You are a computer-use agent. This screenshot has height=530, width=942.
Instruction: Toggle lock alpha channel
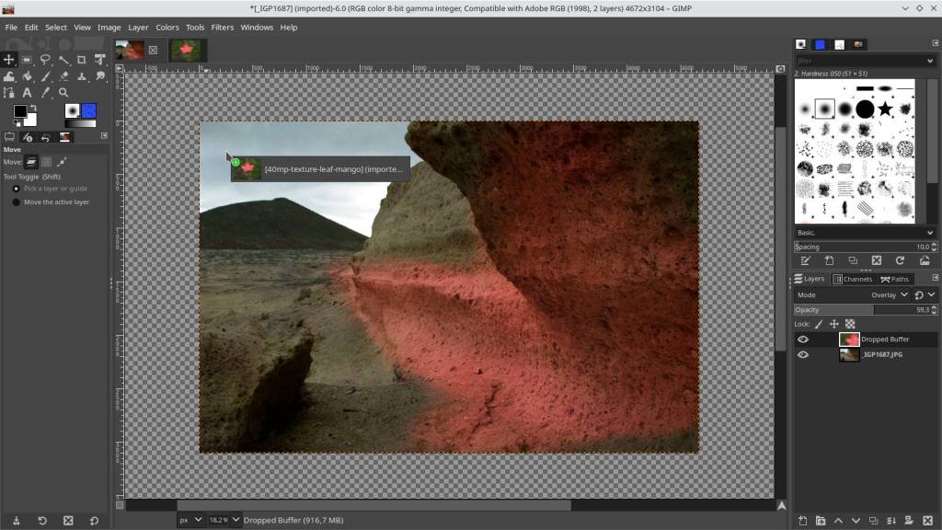click(850, 325)
